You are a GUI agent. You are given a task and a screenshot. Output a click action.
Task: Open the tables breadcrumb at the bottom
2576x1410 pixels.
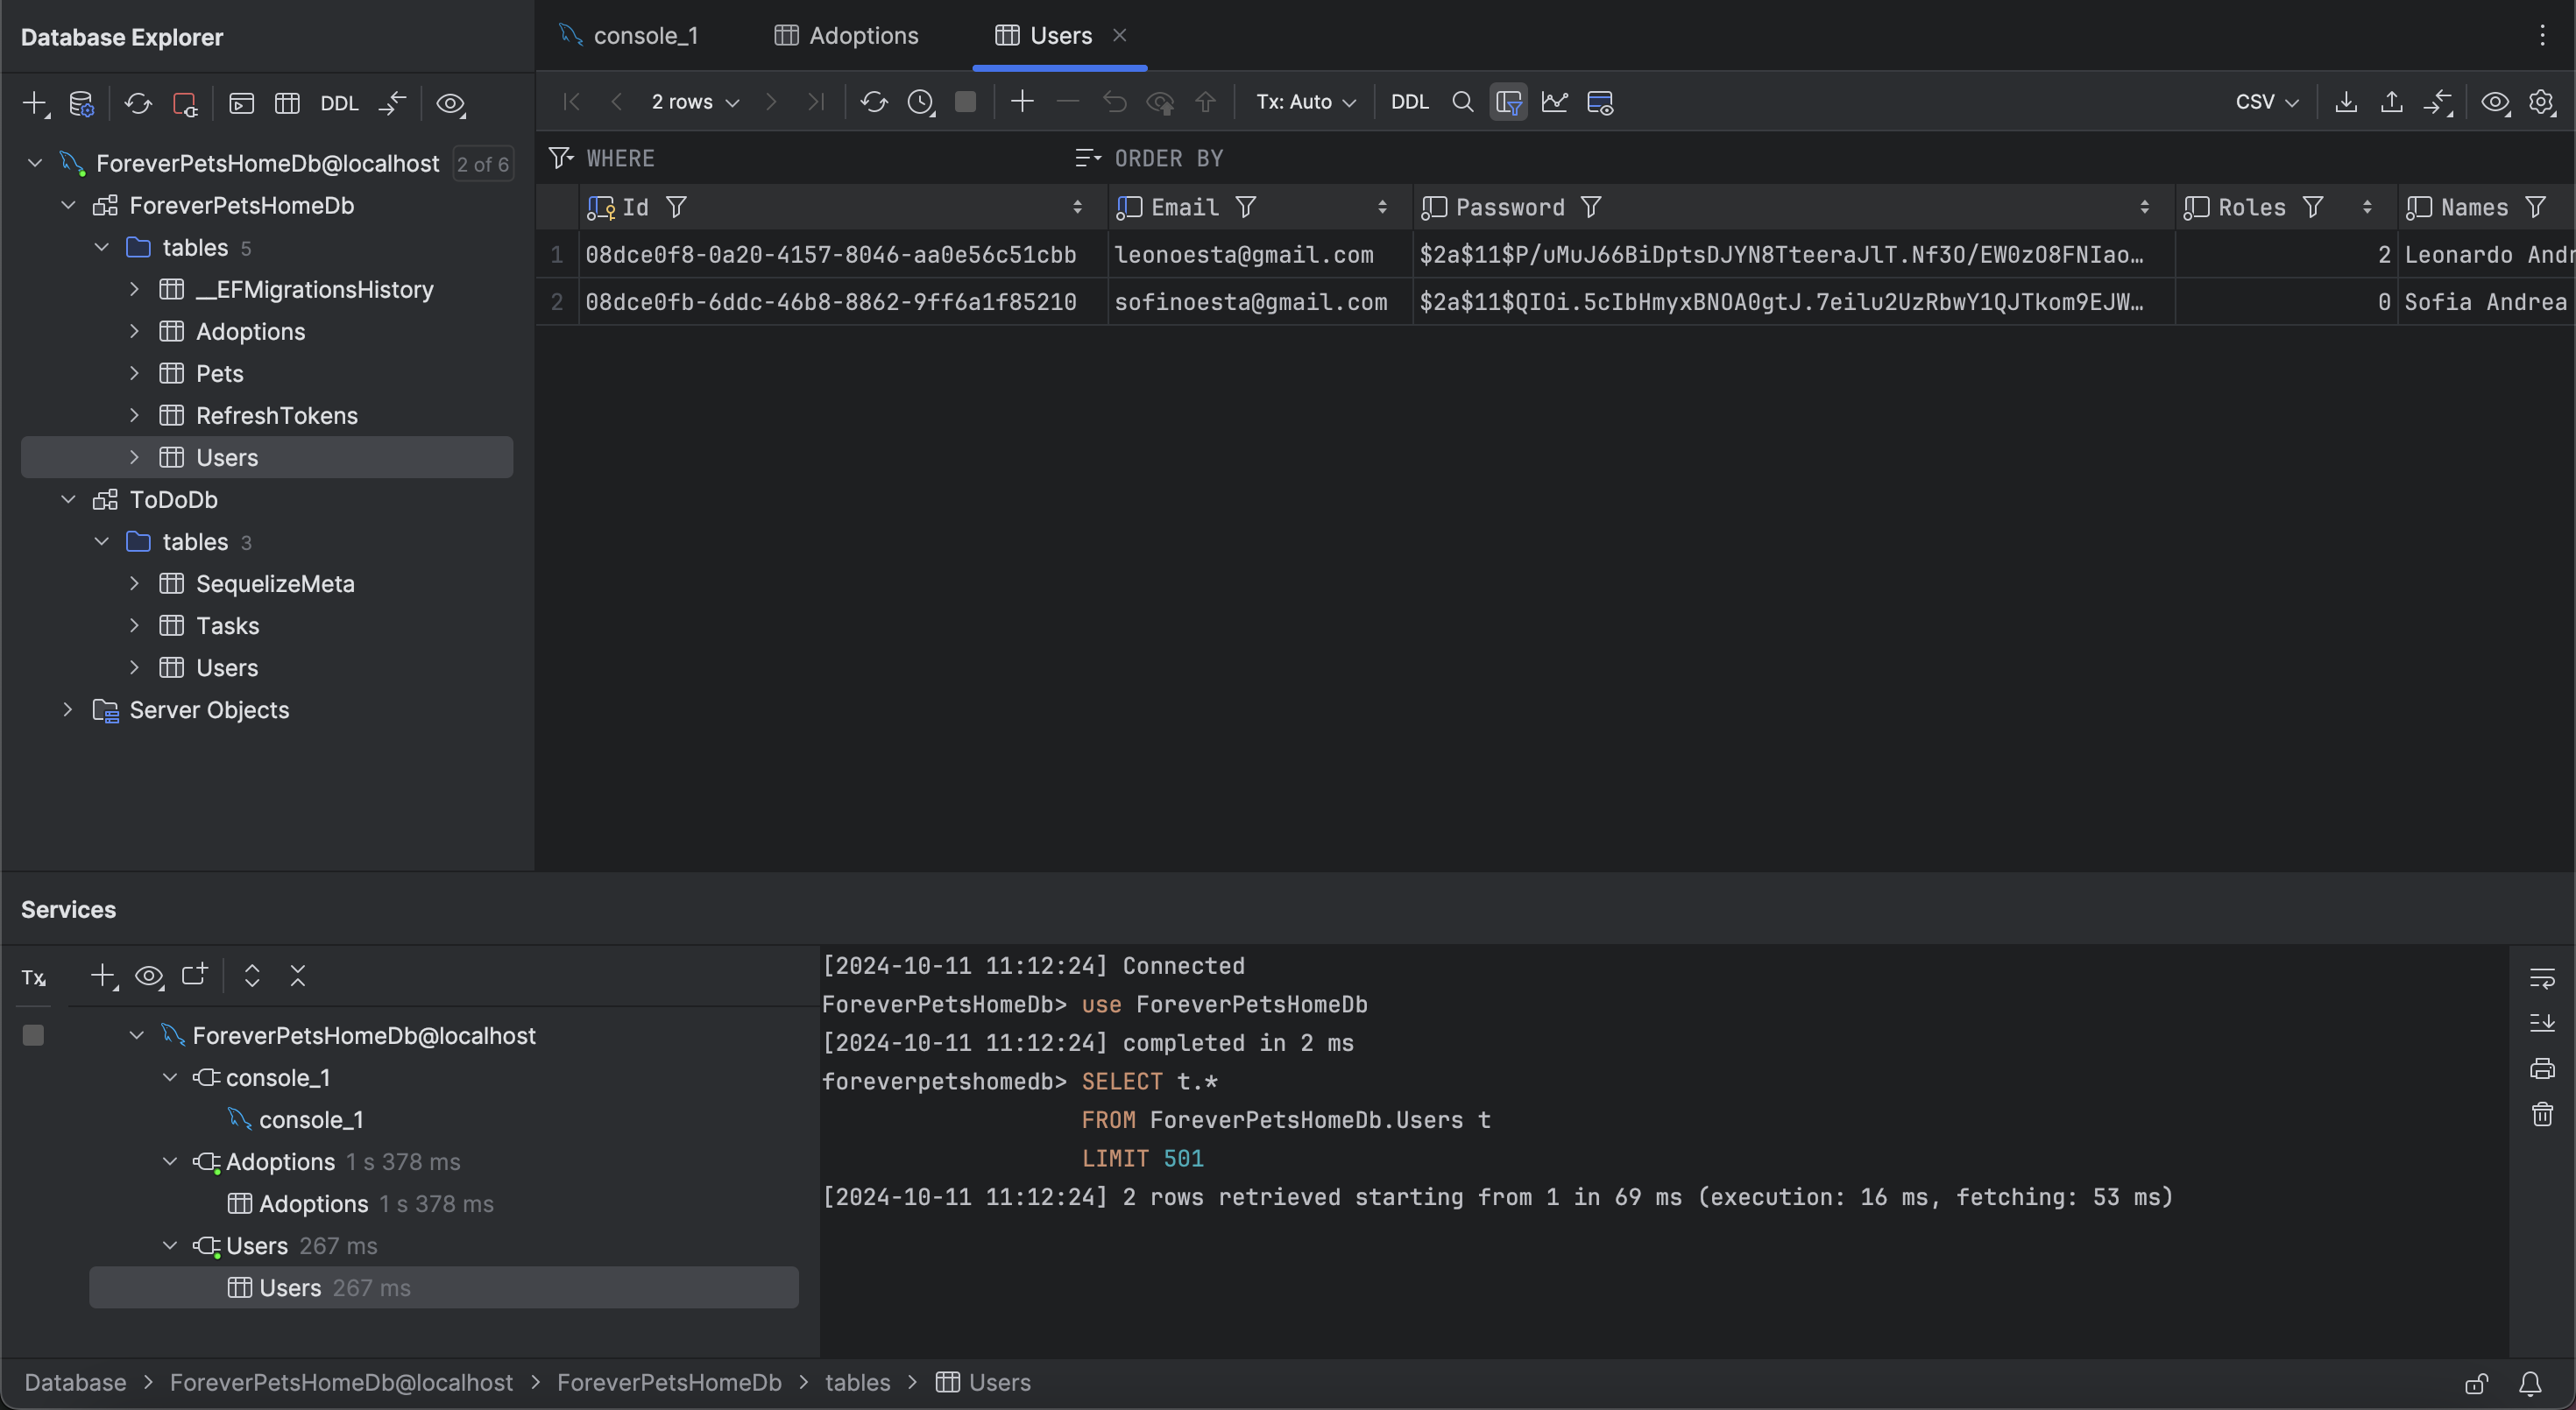click(857, 1383)
